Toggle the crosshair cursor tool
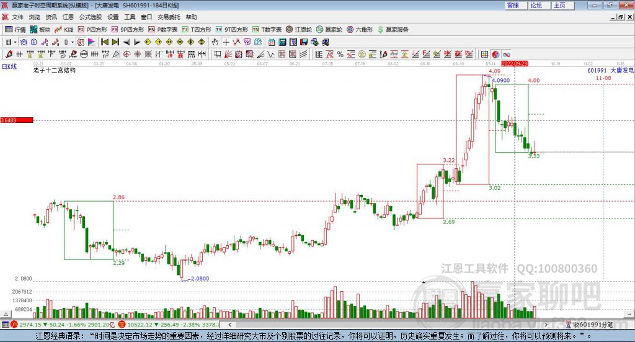The height and width of the screenshot is (342, 635). click(226, 42)
